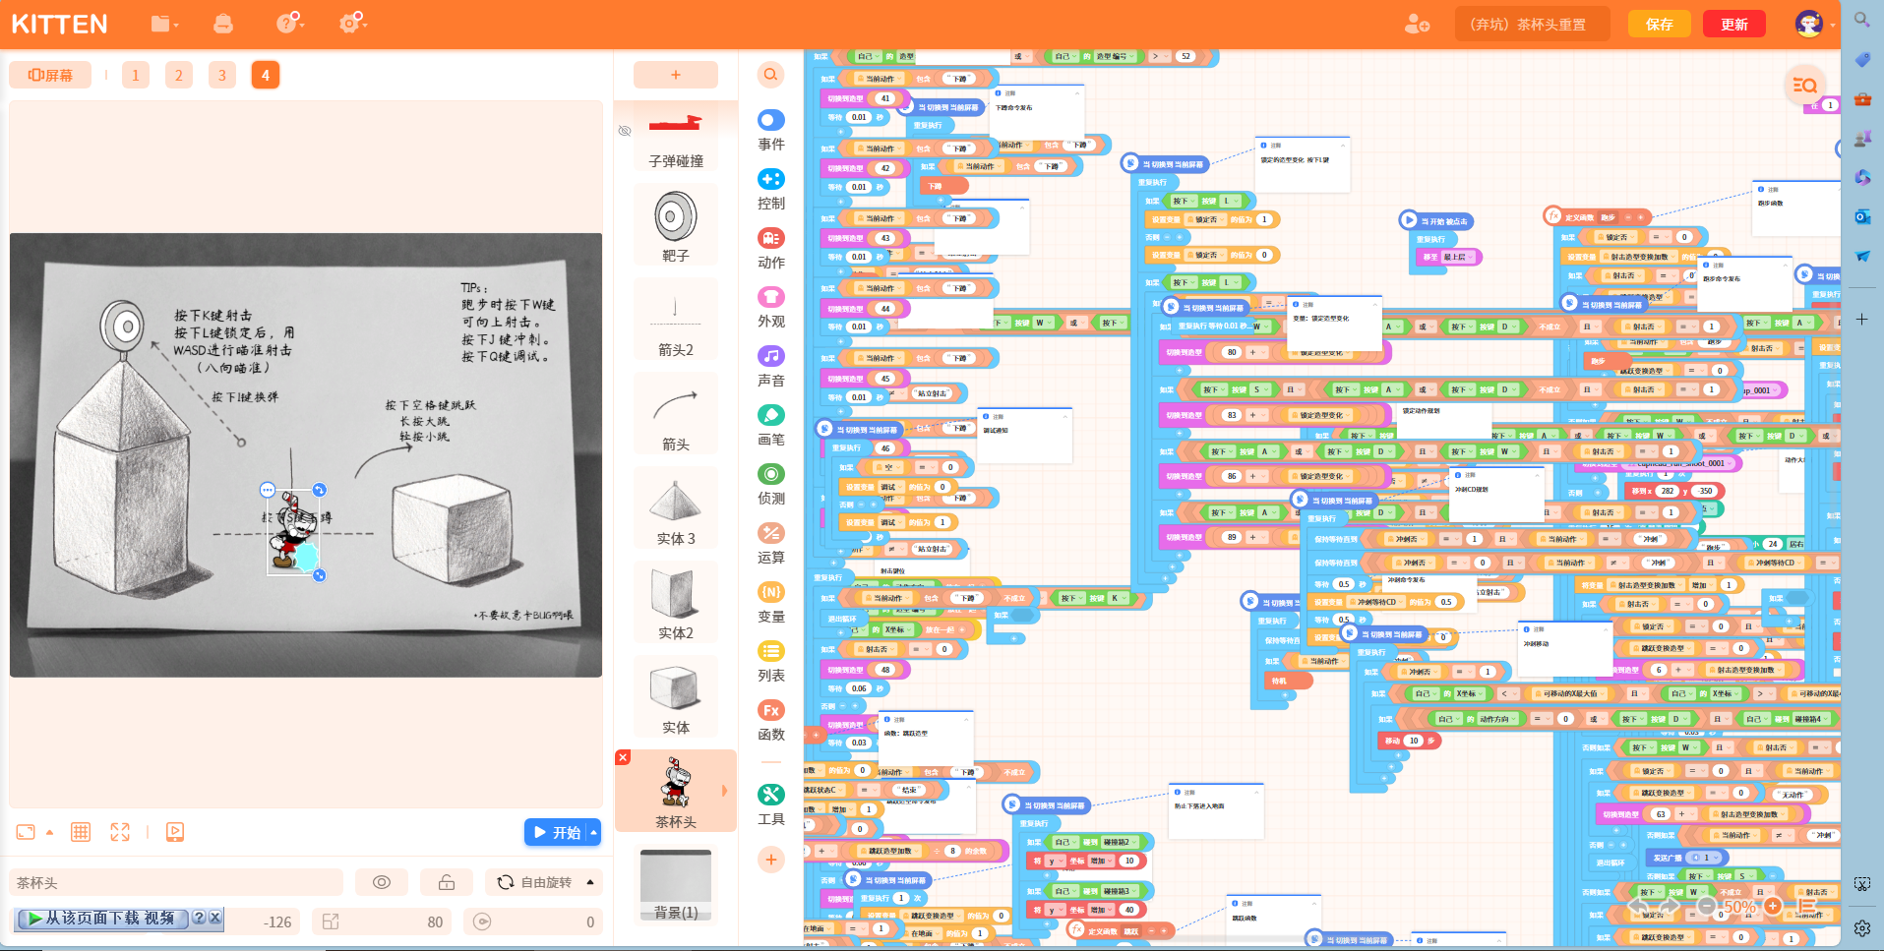Viewport: 1884px width, 951px height.
Task: Open the 自由旋转 rotation mode dropdown
Action: coord(544,882)
